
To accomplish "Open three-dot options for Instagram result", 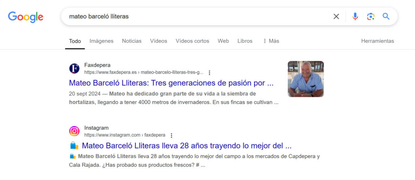I will tap(171, 135).
